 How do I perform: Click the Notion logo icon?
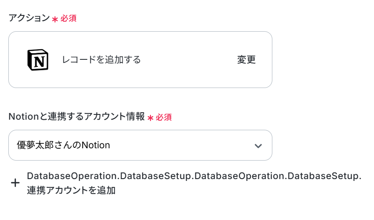click(x=38, y=60)
